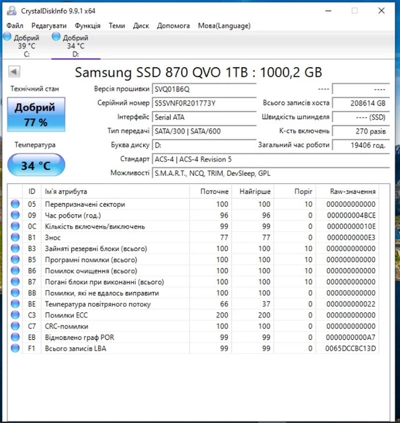Open the Редагувати menu
The image size is (400, 423).
point(49,26)
